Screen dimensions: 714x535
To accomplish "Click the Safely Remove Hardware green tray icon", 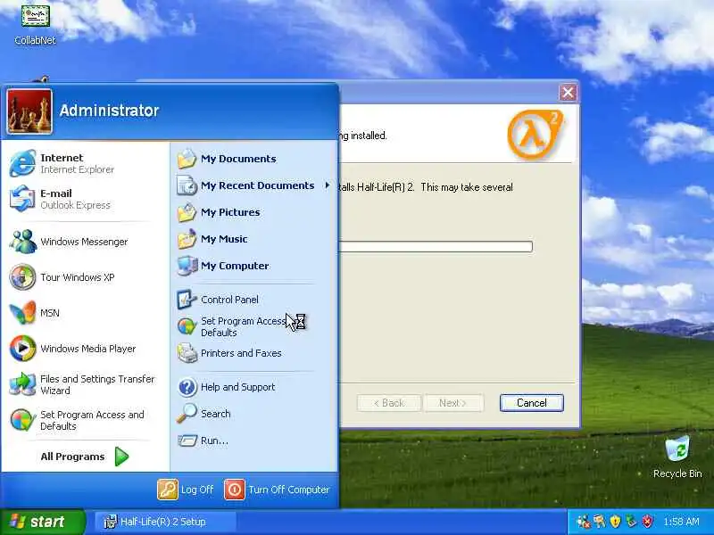I will tap(631, 522).
